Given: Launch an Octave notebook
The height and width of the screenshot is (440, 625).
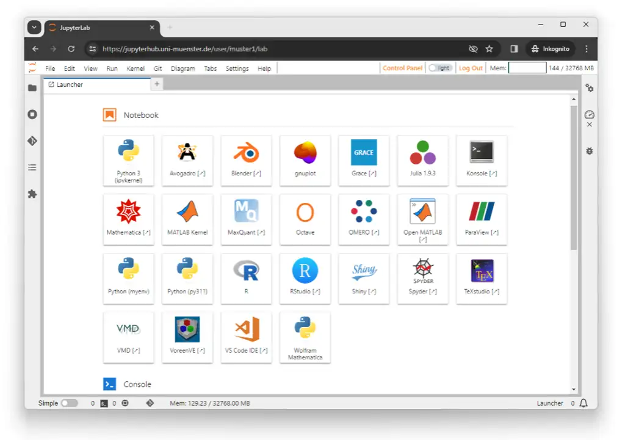Looking at the screenshot, I should tap(305, 218).
